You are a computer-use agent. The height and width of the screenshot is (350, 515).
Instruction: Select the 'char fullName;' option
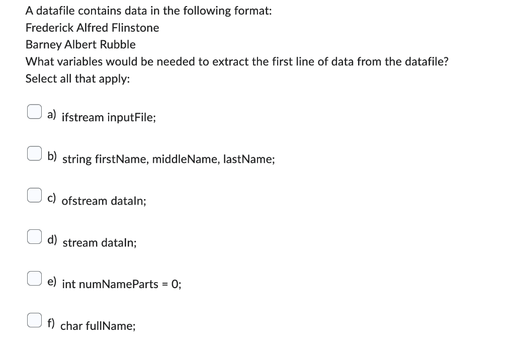tap(98, 326)
